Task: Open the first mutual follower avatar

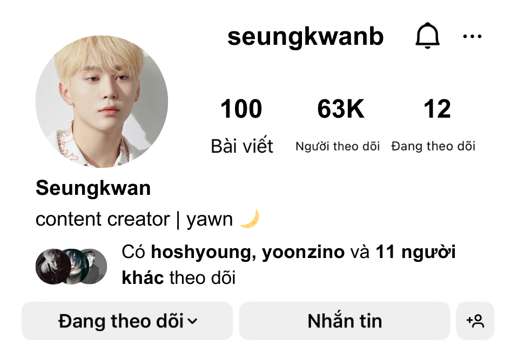Action: coord(53,267)
